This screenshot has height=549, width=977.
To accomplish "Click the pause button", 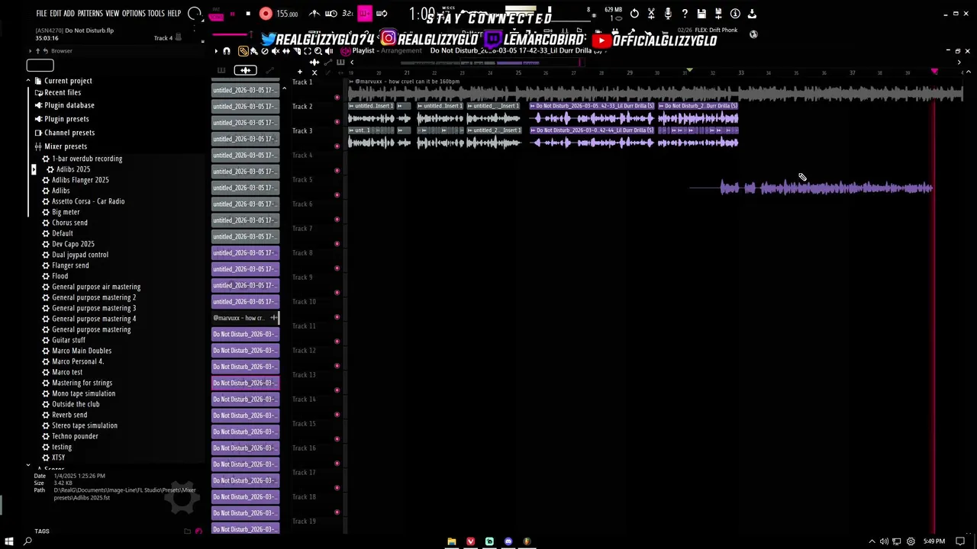I will tap(233, 14).
